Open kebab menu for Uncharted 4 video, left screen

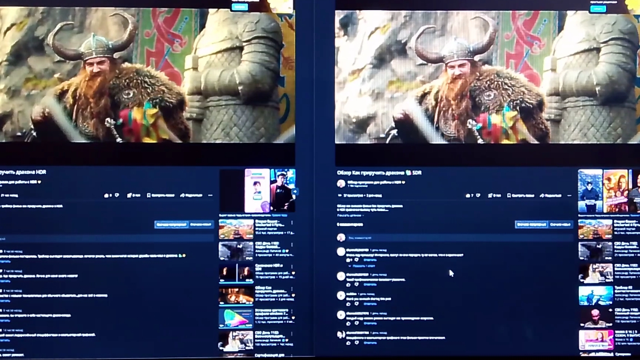point(292,223)
